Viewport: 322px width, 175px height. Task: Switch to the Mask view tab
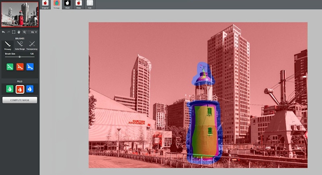pos(68,4)
